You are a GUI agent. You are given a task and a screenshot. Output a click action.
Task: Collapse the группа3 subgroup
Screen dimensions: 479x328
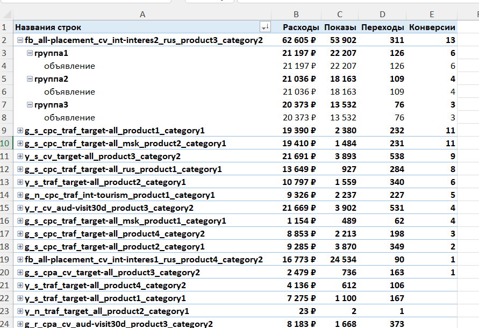[x=30, y=105]
